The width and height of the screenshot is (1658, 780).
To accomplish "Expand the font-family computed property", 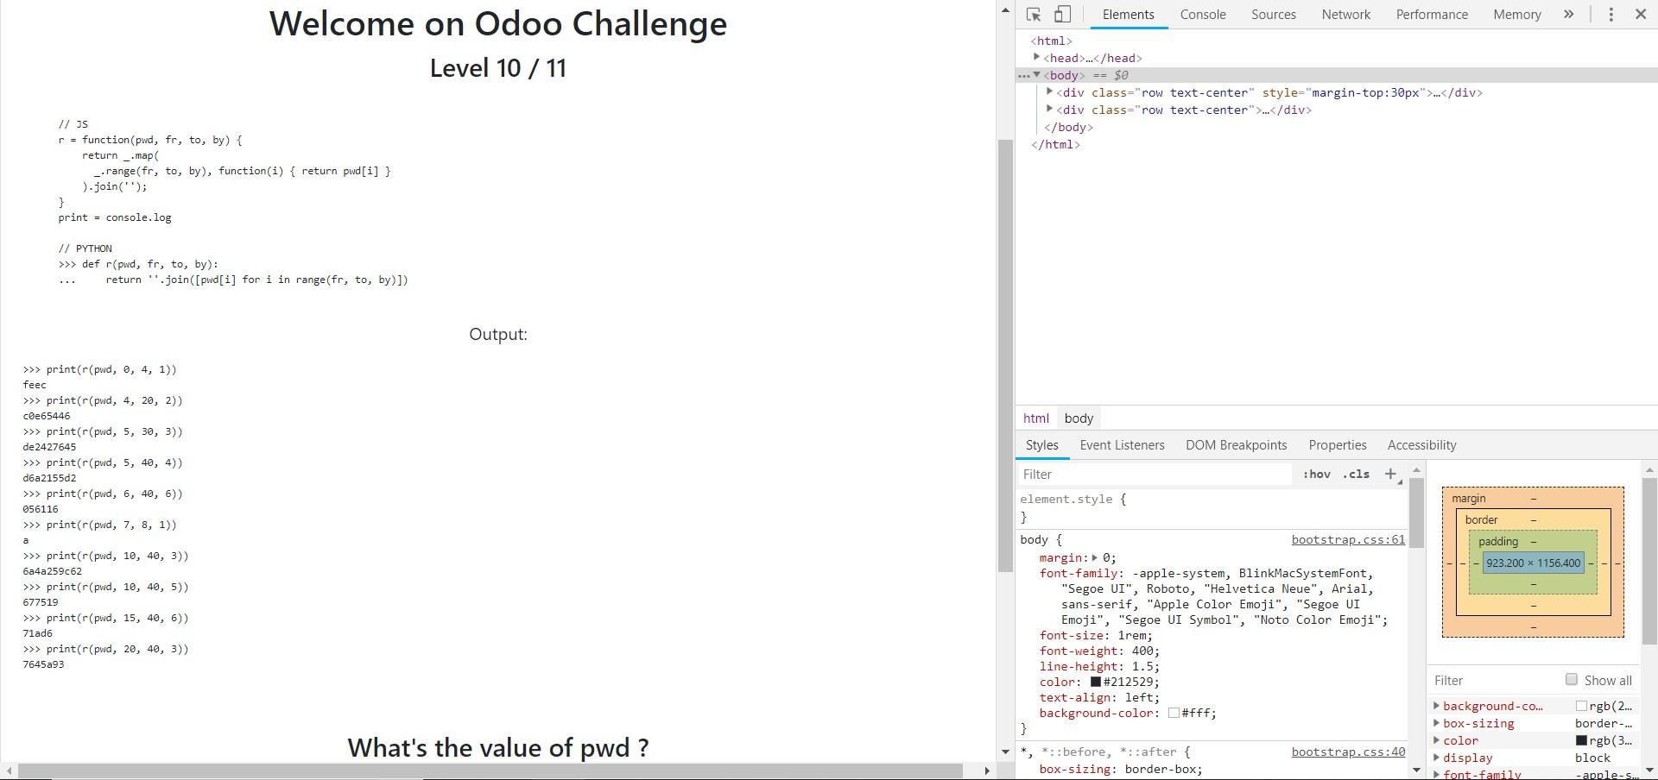I will click(x=1437, y=775).
